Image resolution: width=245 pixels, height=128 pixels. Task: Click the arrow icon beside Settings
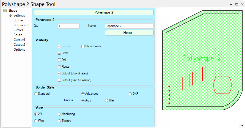[x=10, y=15]
